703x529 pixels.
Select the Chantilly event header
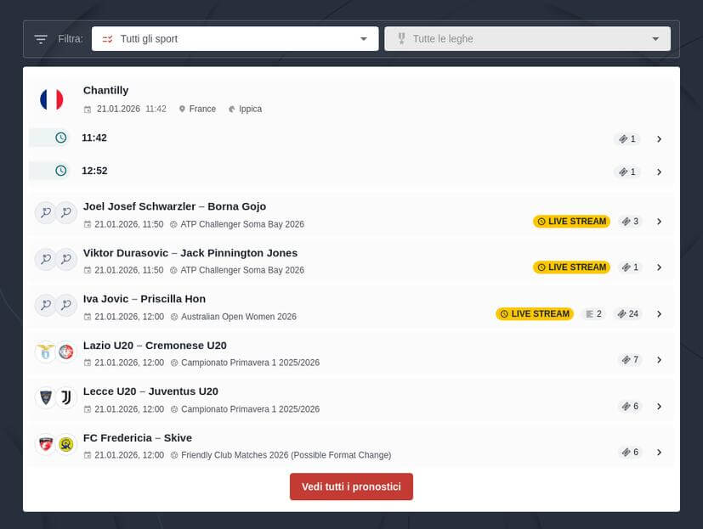[x=105, y=90]
